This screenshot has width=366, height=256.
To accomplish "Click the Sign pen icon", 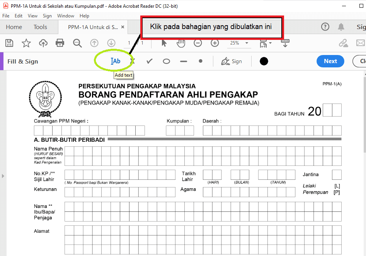I will [x=225, y=61].
